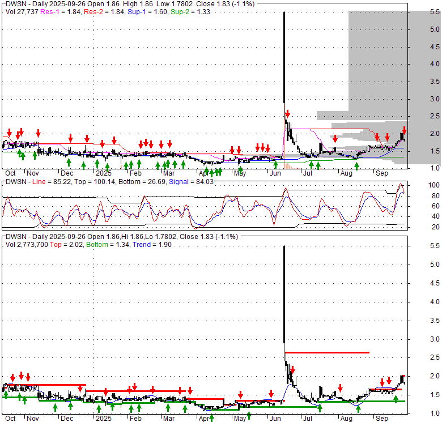Click the 60 level on oscillator axis

[436, 206]
